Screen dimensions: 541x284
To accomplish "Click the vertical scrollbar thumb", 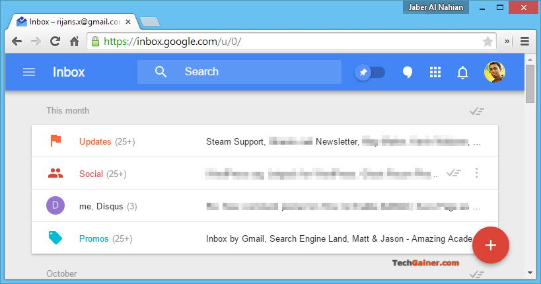I will coord(530,83).
